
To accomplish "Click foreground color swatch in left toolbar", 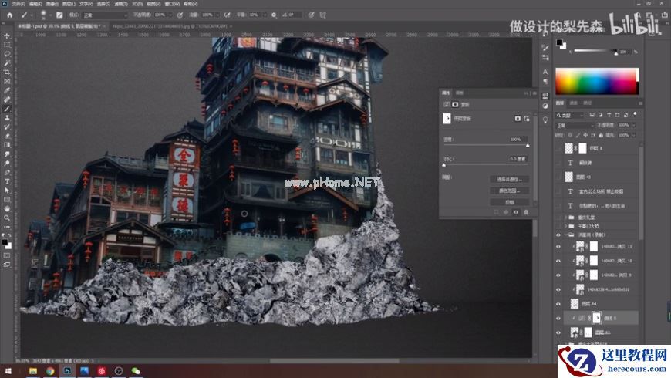I will point(5,242).
